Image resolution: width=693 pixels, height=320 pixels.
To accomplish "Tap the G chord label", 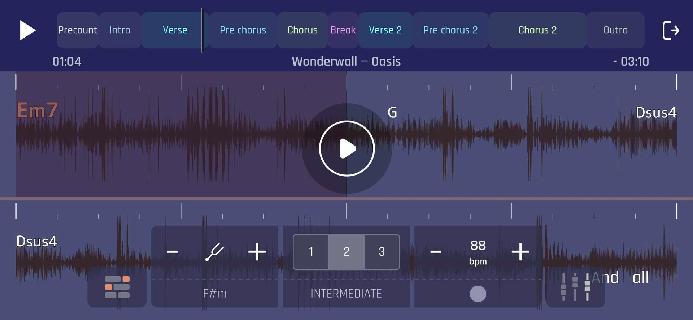I will [392, 113].
